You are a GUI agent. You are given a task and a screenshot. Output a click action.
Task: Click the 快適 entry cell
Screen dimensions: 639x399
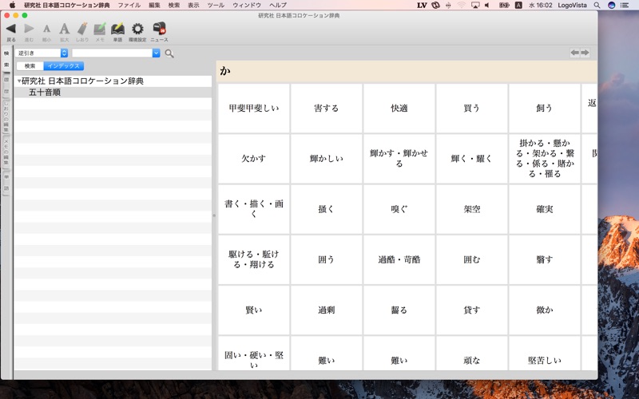(399, 109)
